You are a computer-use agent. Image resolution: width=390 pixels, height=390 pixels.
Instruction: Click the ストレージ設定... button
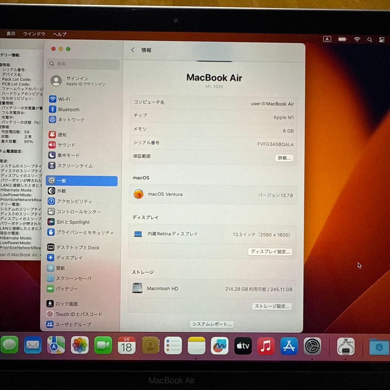(272, 306)
